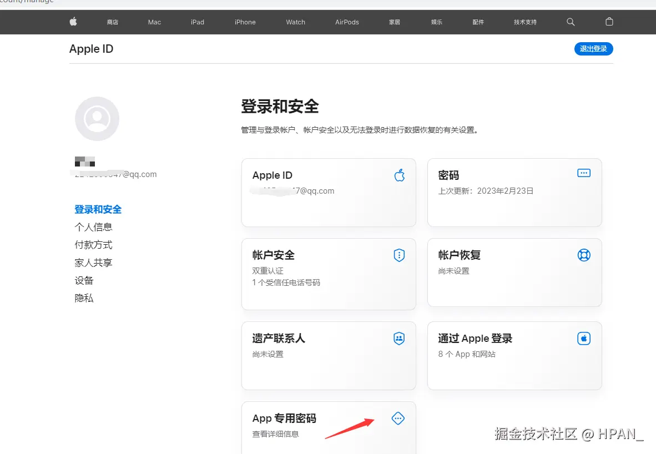Viewport: 656px width, 454px height.
Task: Select 付款方式 in sidebar
Action: click(x=93, y=245)
